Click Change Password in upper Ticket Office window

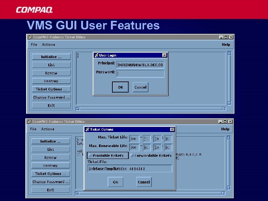51,97
